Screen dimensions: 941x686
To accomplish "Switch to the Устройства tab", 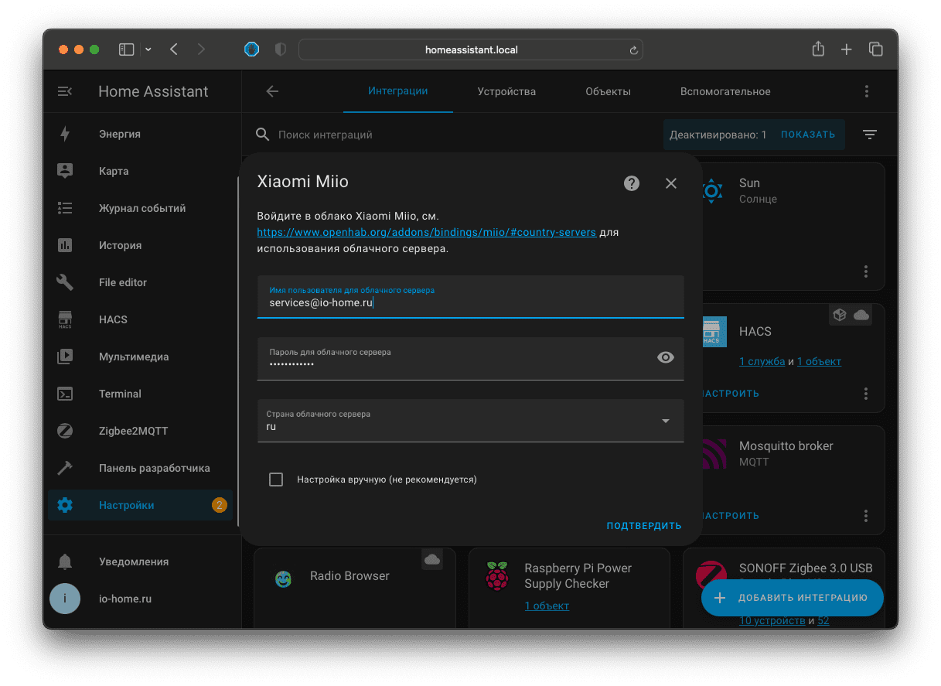I will [x=506, y=91].
